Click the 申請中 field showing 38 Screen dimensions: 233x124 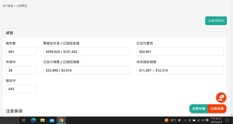coord(21,70)
